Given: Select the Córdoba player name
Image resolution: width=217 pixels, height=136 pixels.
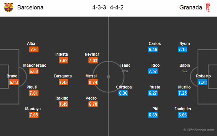Looking at the screenshot, I should point(124,87).
